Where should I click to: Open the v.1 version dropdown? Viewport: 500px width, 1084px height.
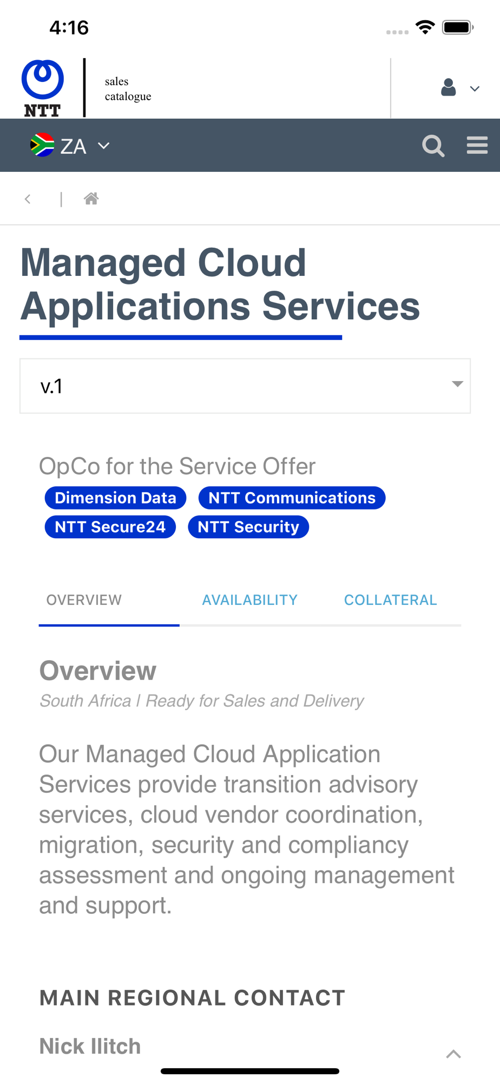click(245, 386)
